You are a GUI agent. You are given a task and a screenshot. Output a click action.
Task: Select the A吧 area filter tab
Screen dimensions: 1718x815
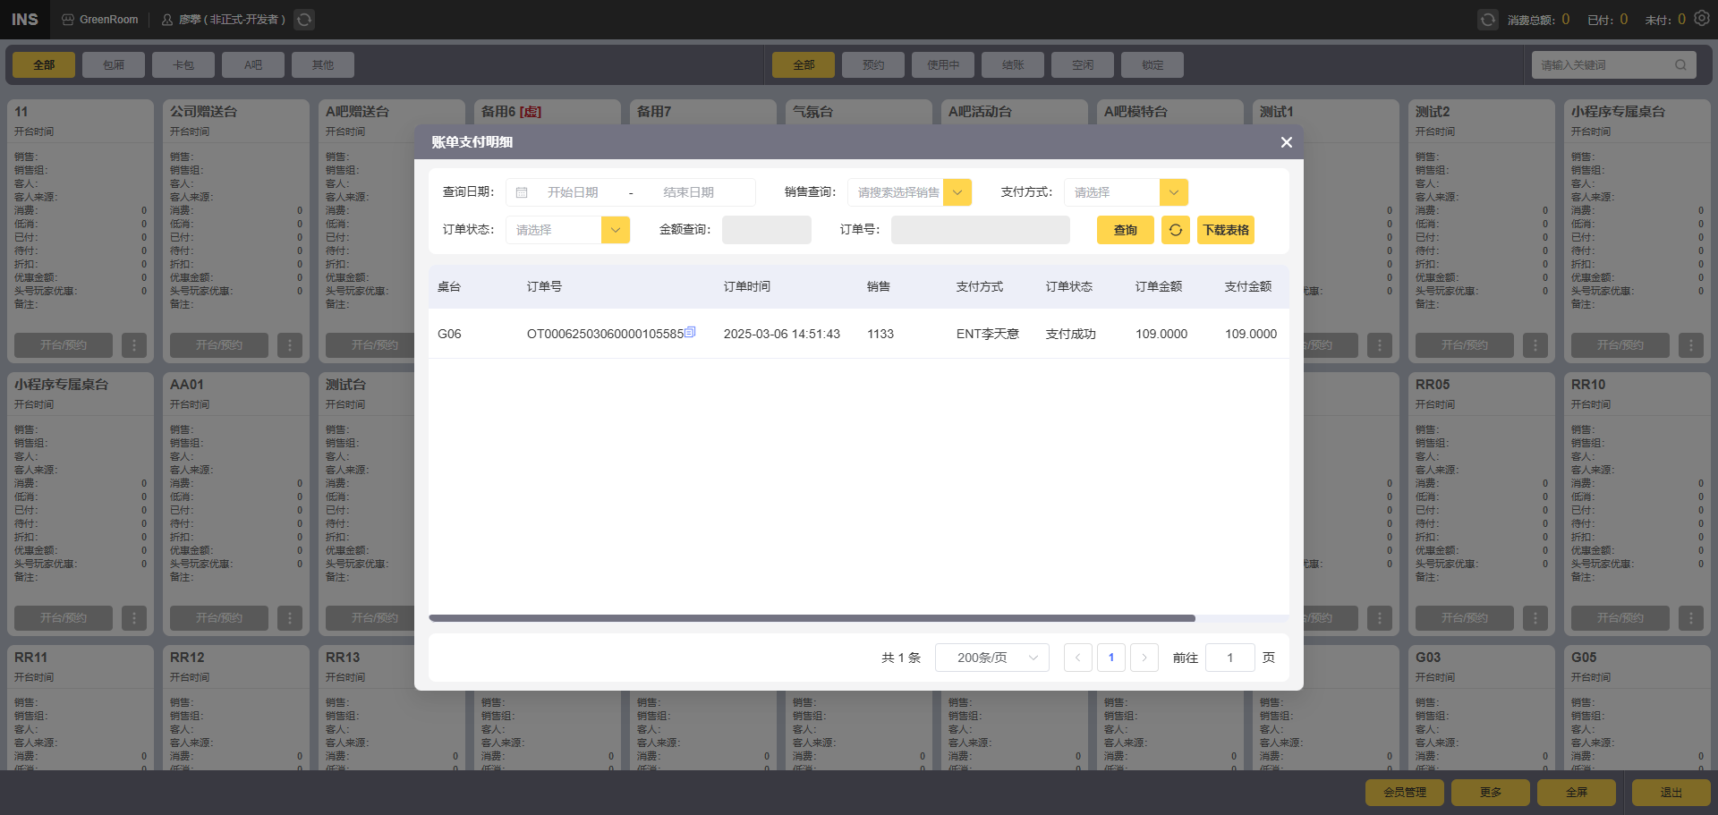253,64
